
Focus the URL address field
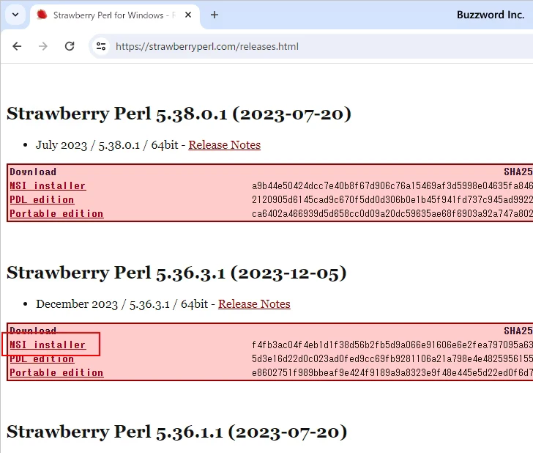pyautogui.click(x=313, y=46)
